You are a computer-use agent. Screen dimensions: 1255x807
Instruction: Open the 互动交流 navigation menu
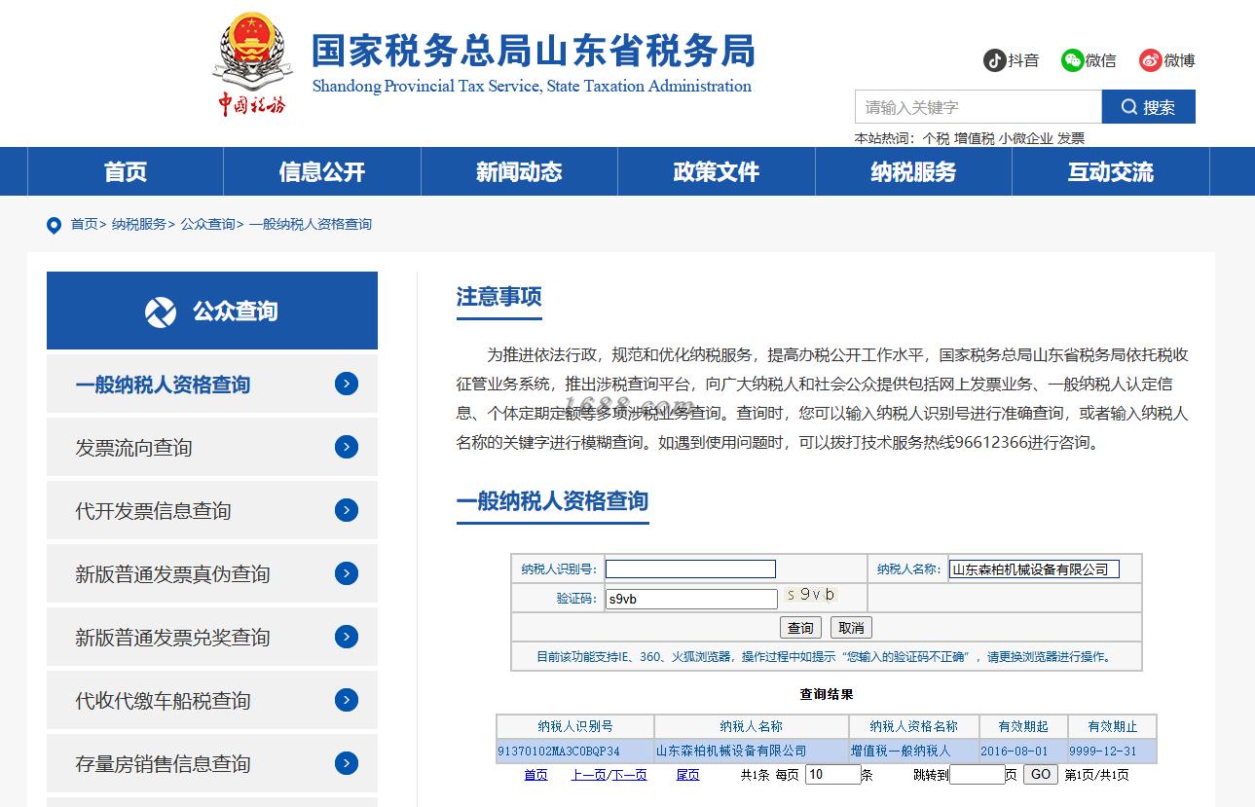pos(1111,172)
